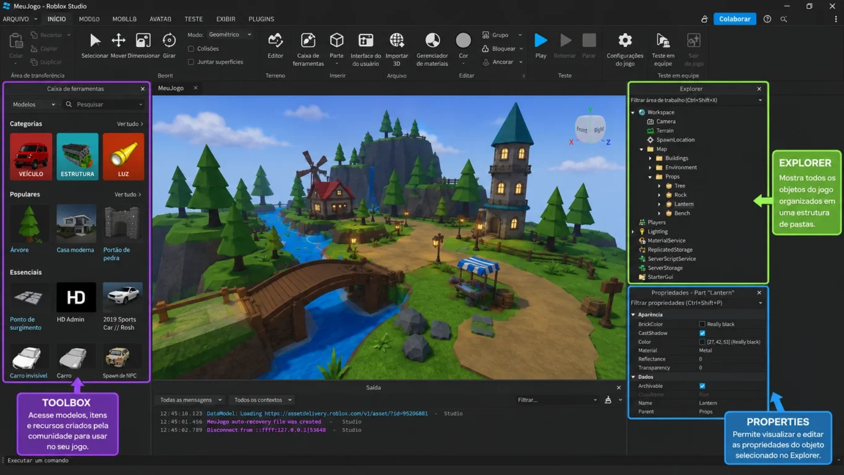
Task: Switch to the EXIBIR tab
Action: pos(226,19)
